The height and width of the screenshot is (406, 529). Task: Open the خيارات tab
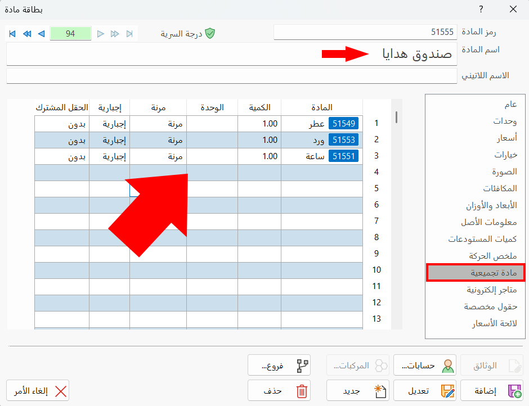pos(476,155)
